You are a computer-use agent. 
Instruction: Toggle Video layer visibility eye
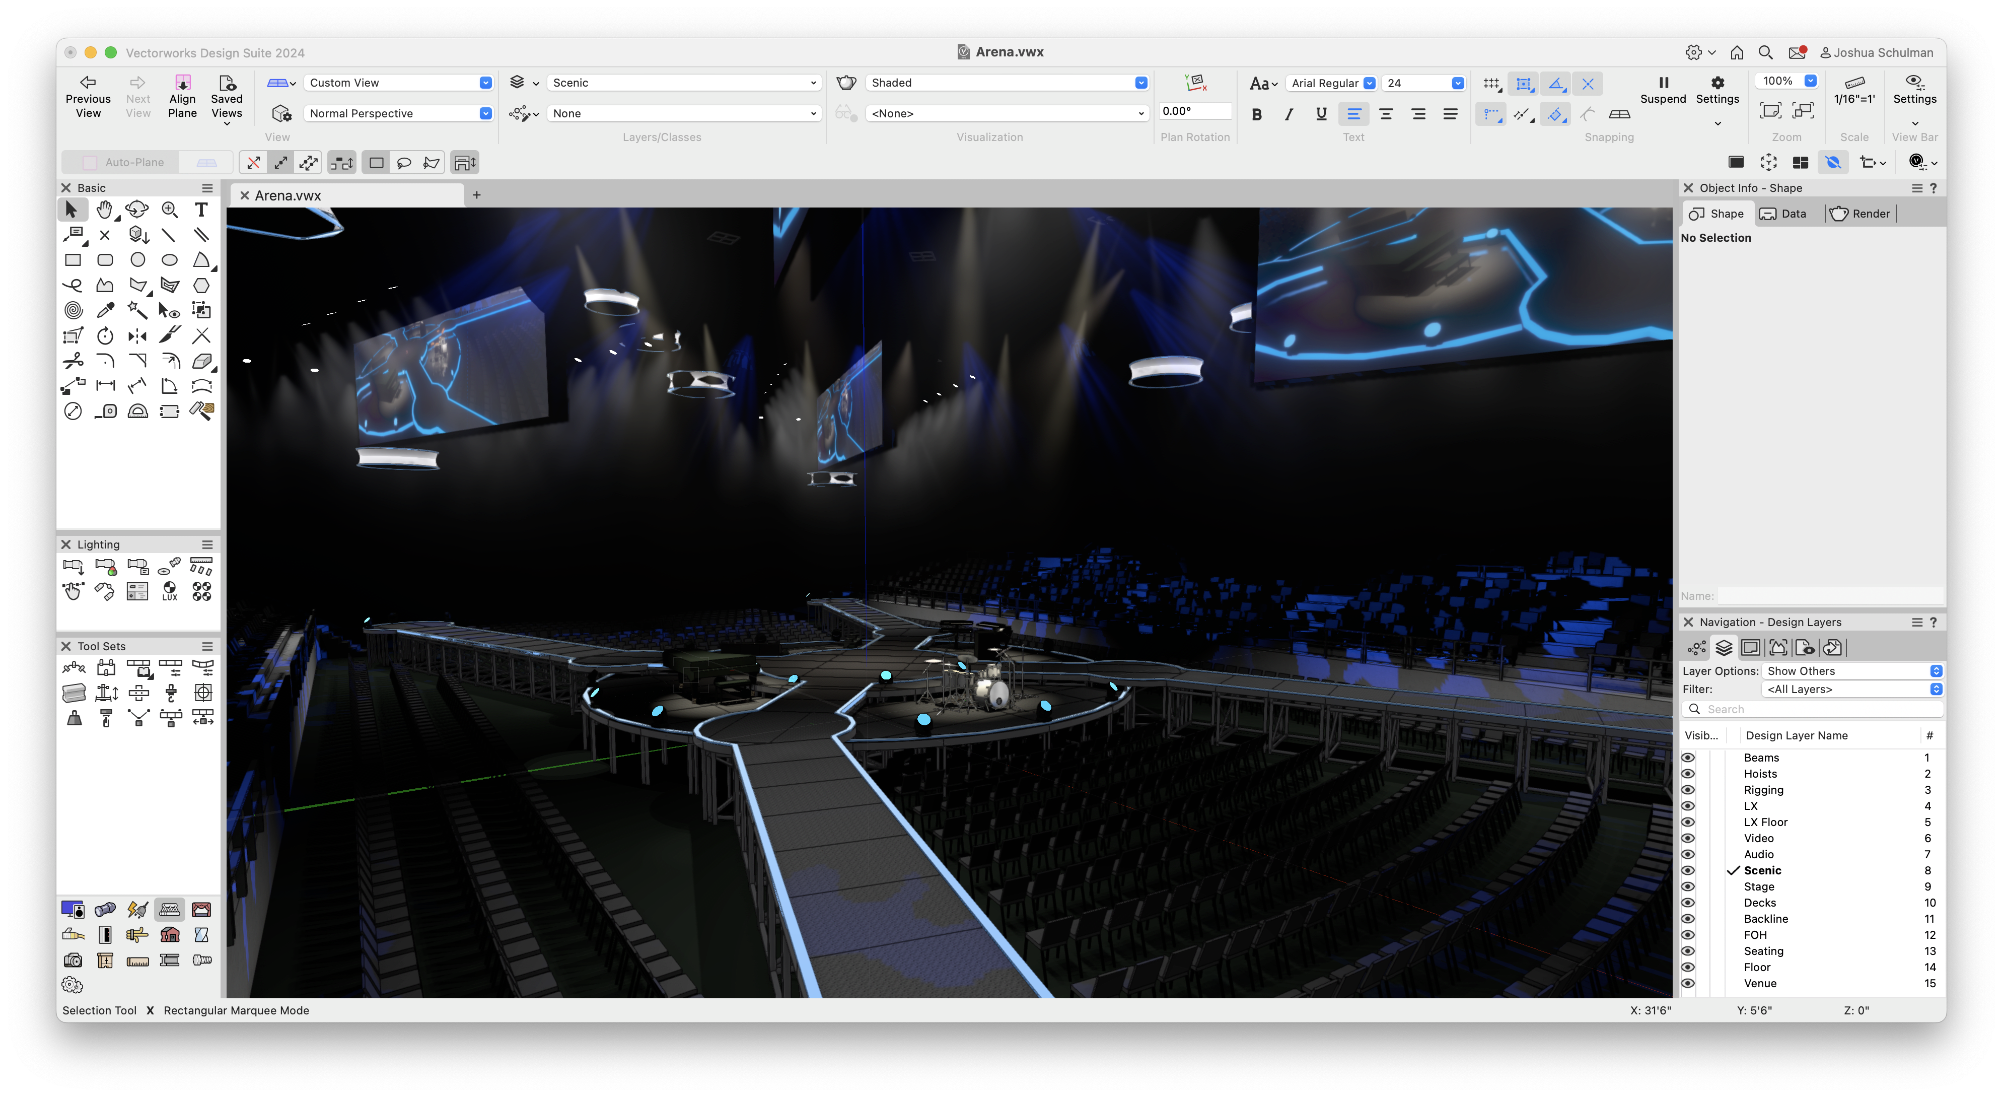pos(1687,838)
